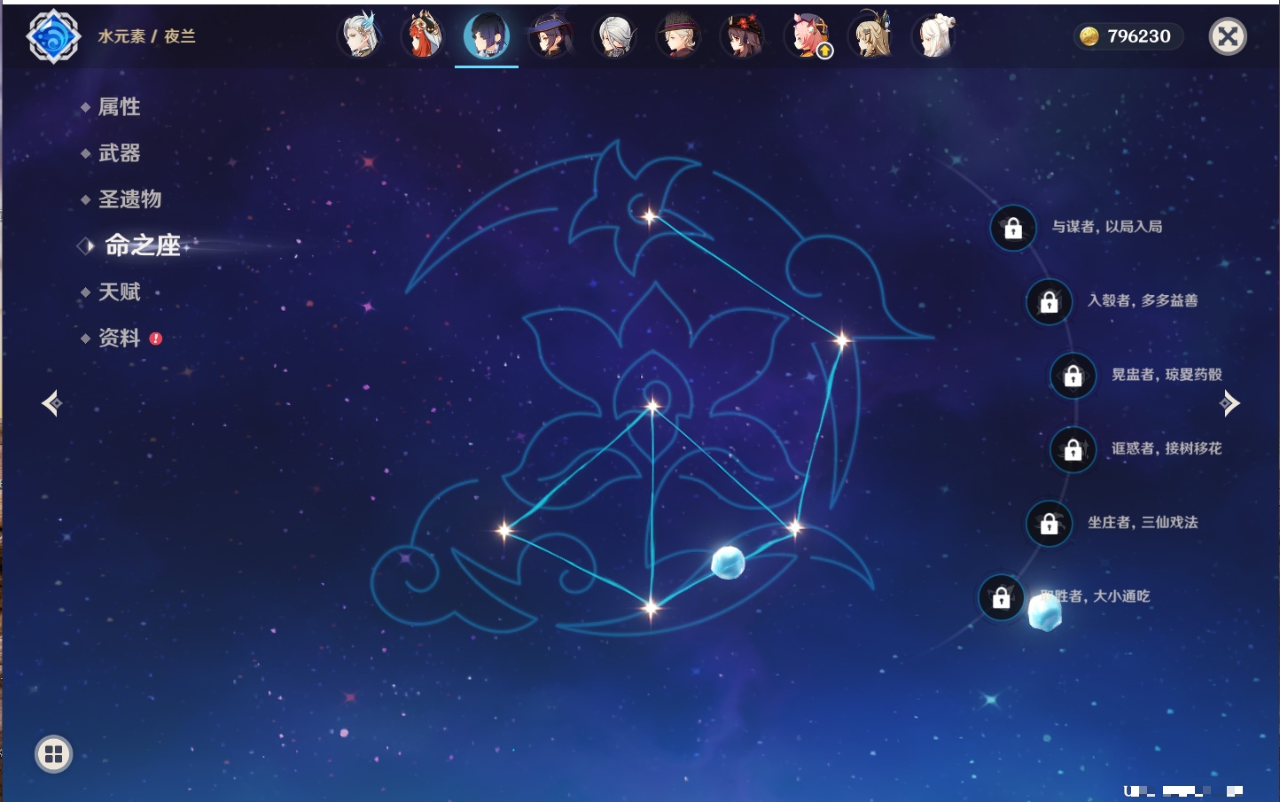This screenshot has width=1280, height=802.
Task: Click the constellation name 诓惑者，接树移花
Action: click(1167, 448)
